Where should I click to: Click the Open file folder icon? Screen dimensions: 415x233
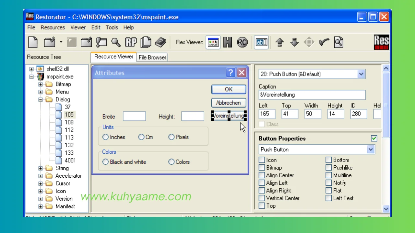[x=50, y=42]
